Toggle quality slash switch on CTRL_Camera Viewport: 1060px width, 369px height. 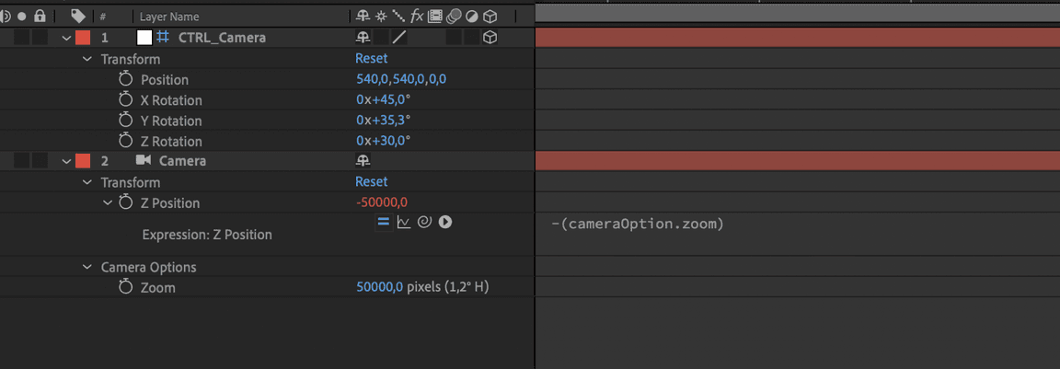pos(399,38)
